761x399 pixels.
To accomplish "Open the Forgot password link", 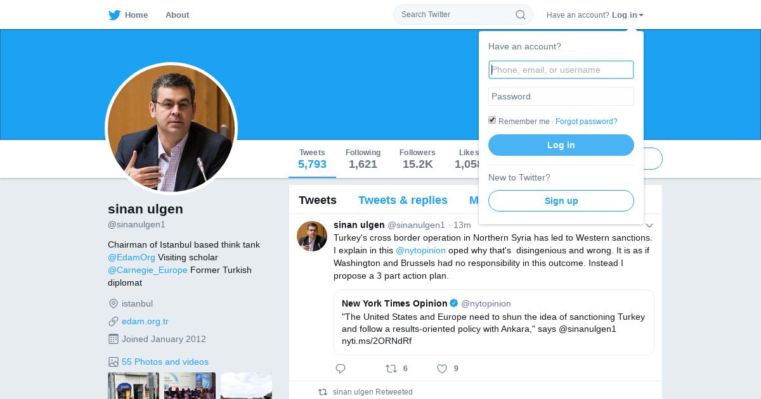I will (x=586, y=122).
